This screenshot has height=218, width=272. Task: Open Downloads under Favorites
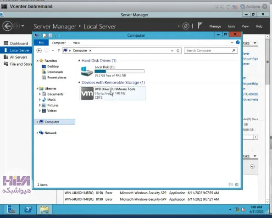point(55,72)
